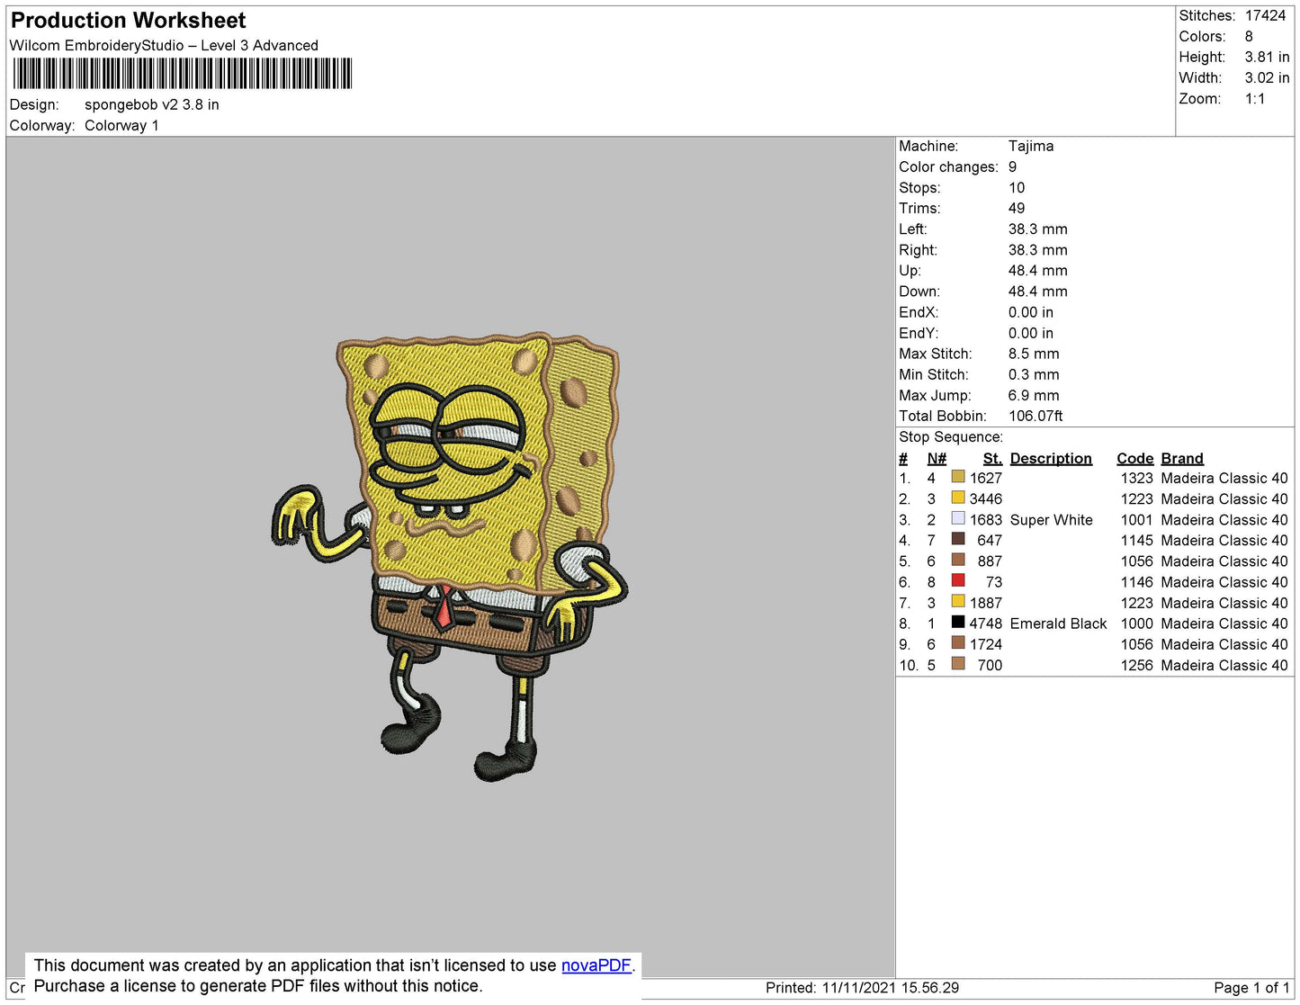This screenshot has width=1300, height=1005.
Task: Click the swatch for stop 10 with 700 stitches
Action: coord(958,664)
